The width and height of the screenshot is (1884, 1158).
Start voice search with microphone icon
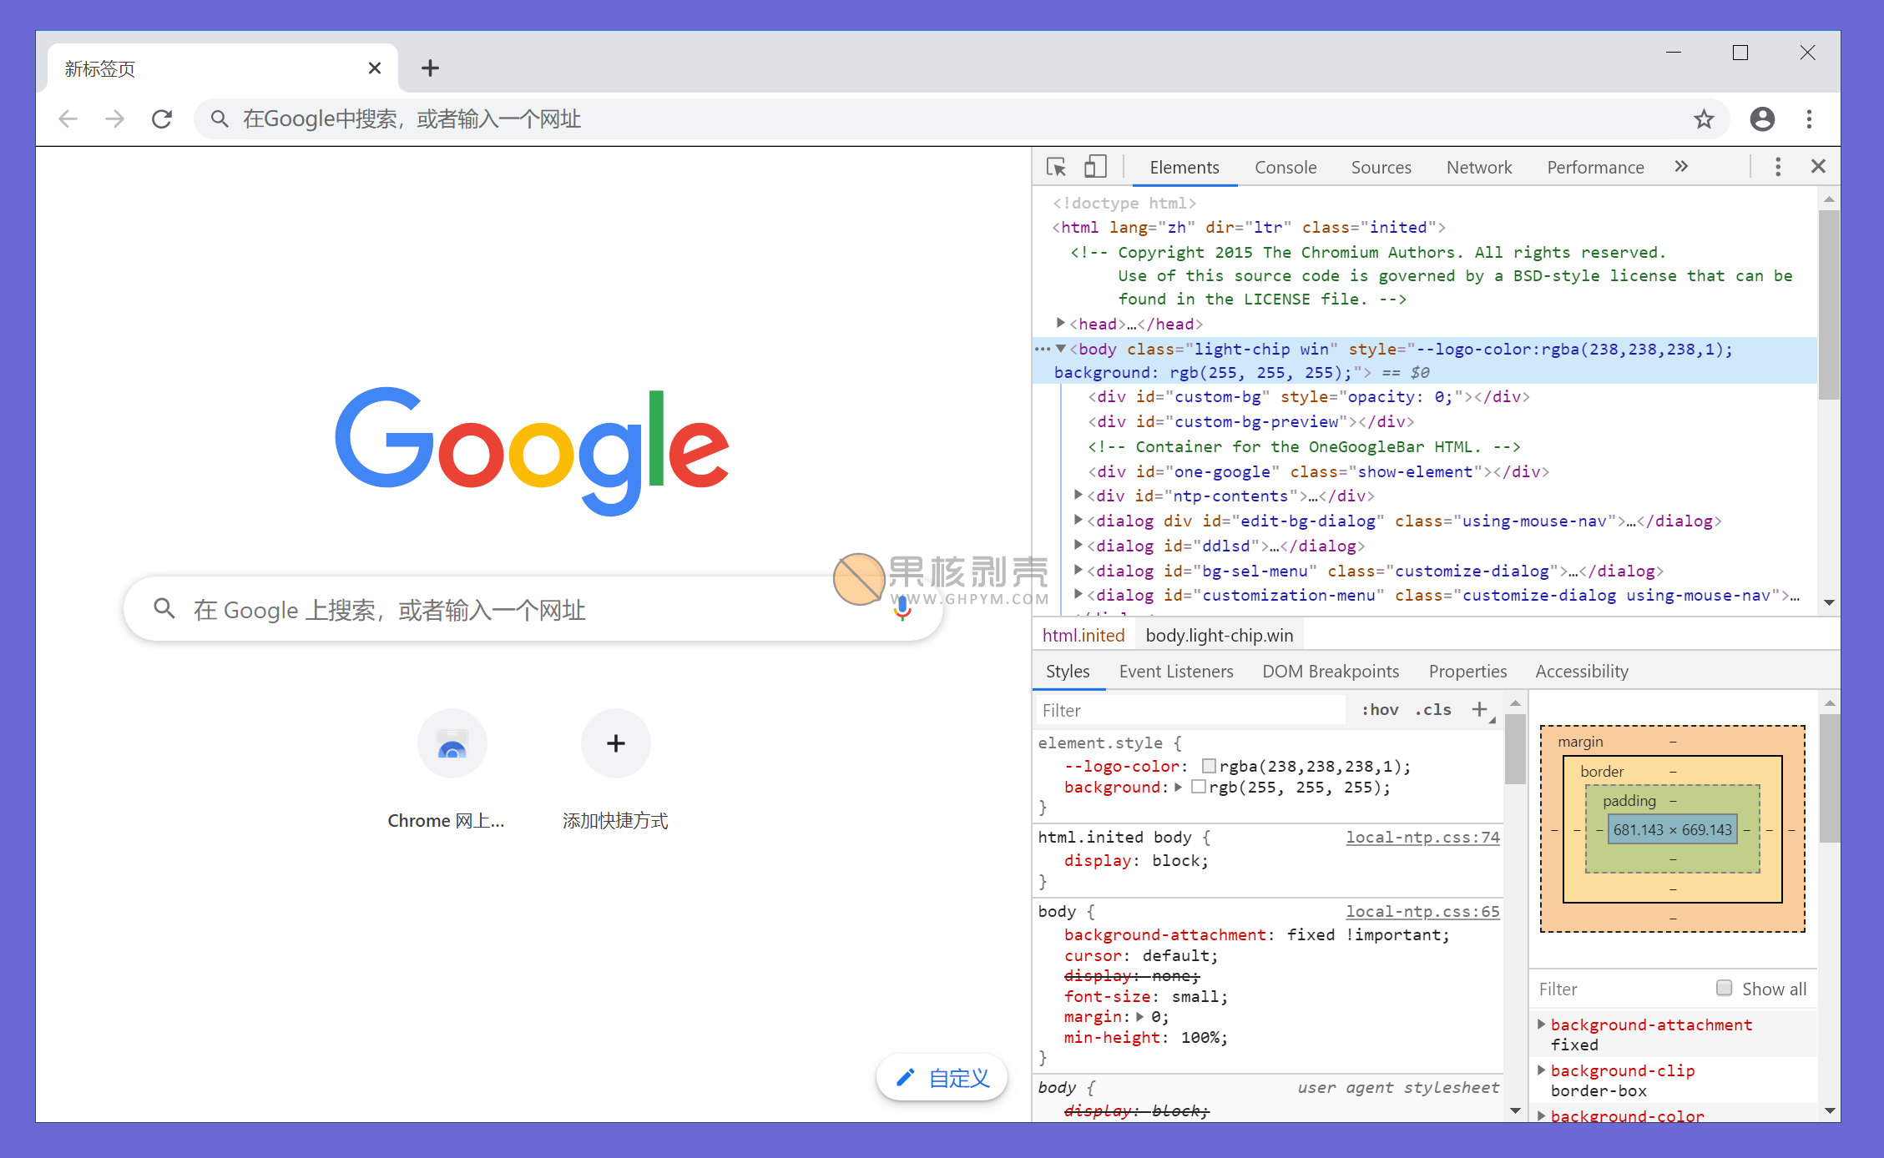(x=902, y=609)
